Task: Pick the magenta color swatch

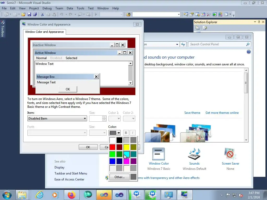Action: (x=126, y=161)
